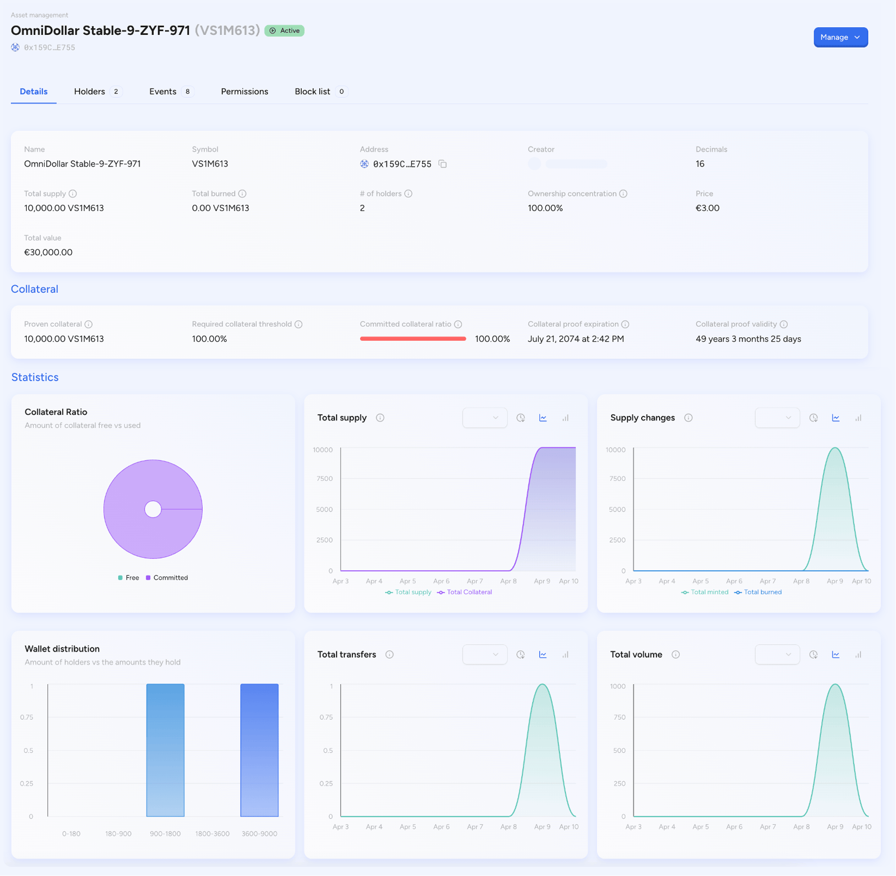Switch Total supply chart to bar view
Image resolution: width=896 pixels, height=876 pixels.
[x=565, y=417]
